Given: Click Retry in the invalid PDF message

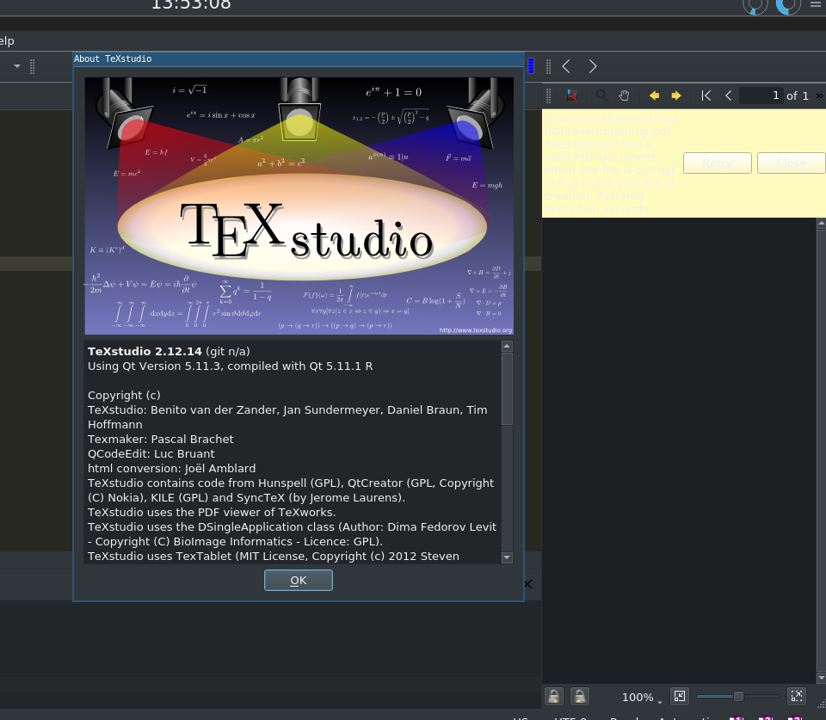Looking at the screenshot, I should (717, 163).
